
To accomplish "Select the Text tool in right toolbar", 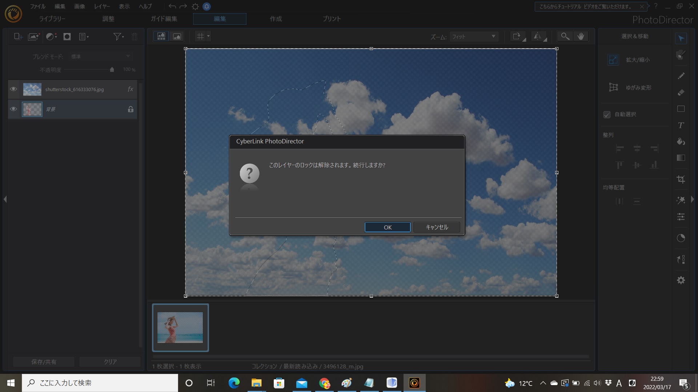I will click(x=681, y=125).
